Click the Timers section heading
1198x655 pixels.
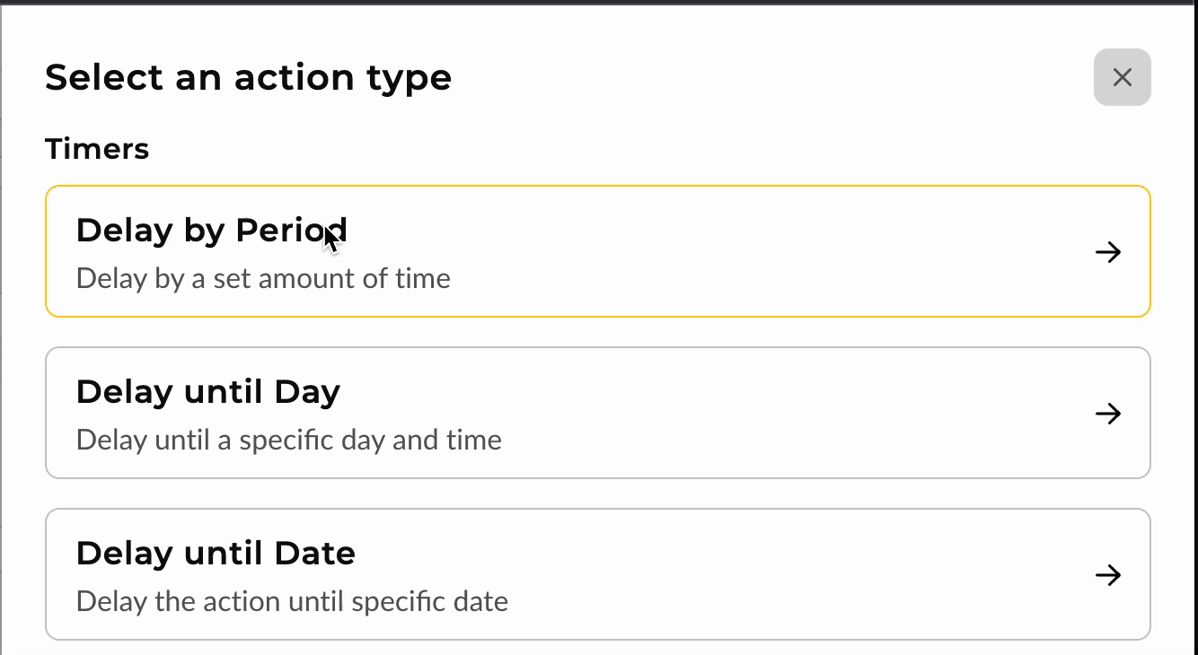pos(97,149)
